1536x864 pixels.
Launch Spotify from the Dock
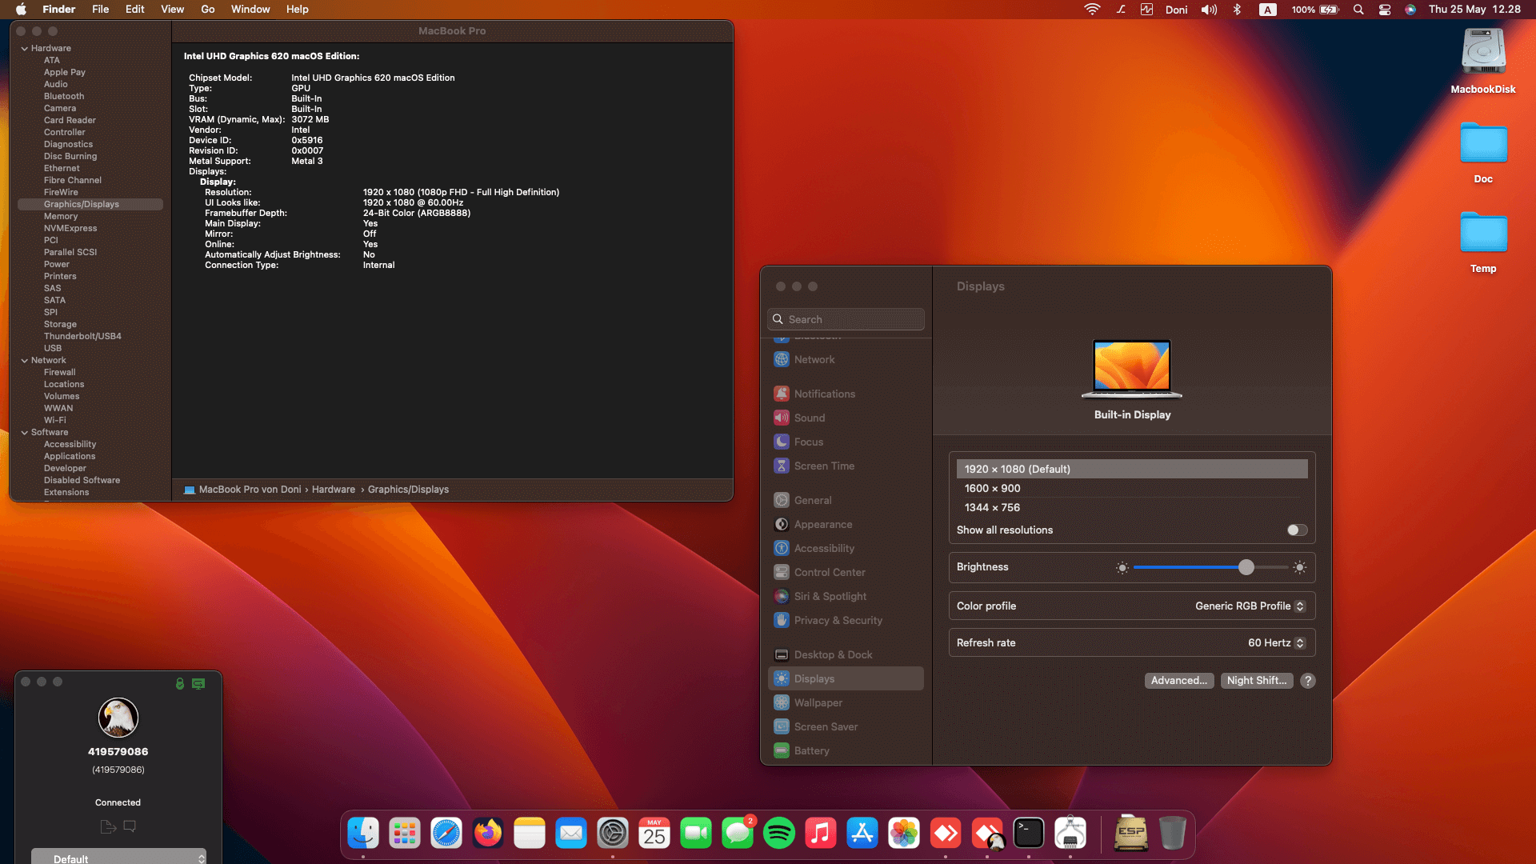(779, 834)
